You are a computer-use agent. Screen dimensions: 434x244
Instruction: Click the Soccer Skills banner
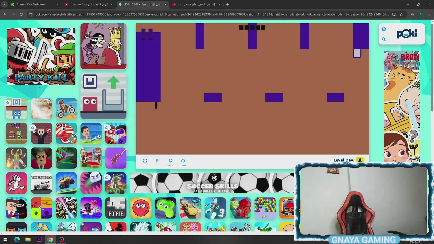point(212,183)
